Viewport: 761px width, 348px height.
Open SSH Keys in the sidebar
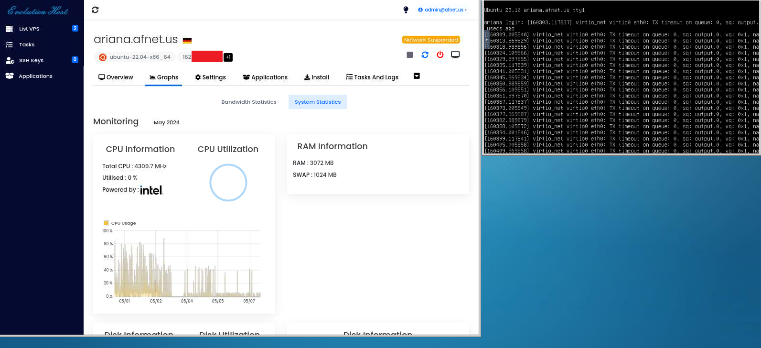click(31, 60)
